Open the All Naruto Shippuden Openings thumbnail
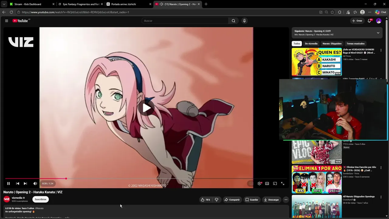This screenshot has width=389, height=219. point(317,206)
